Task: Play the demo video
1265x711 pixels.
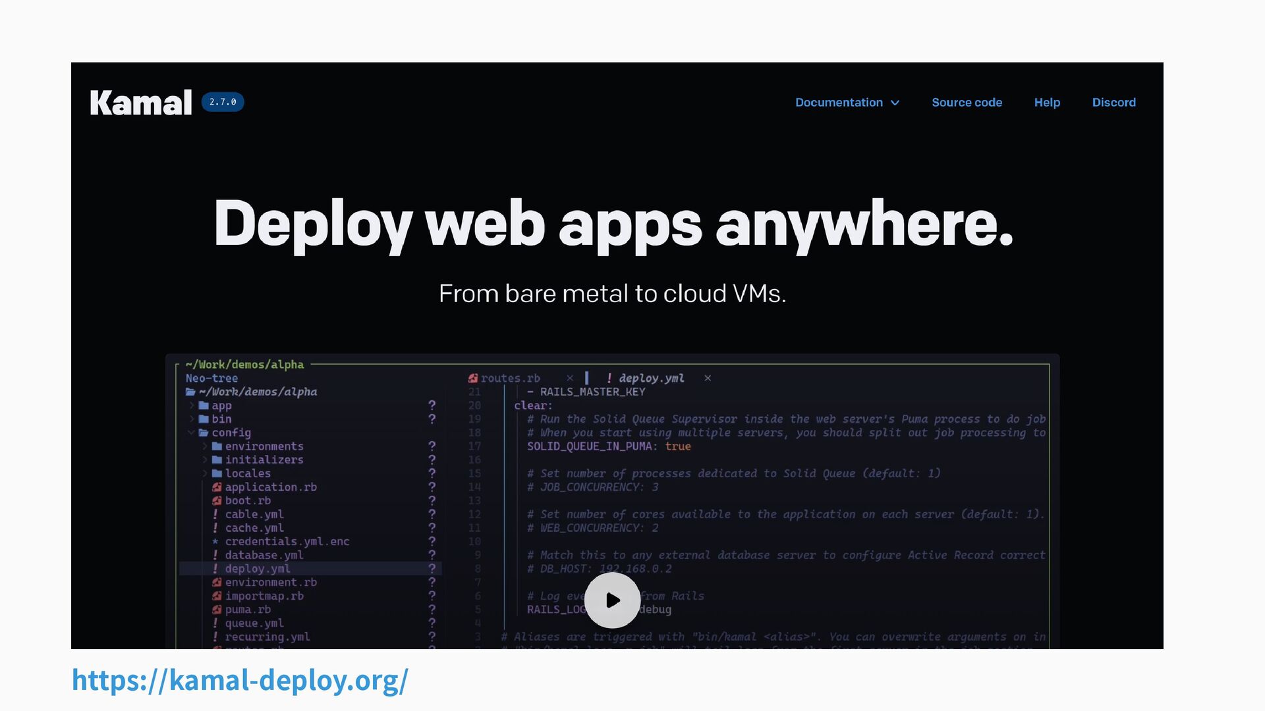Action: point(612,600)
